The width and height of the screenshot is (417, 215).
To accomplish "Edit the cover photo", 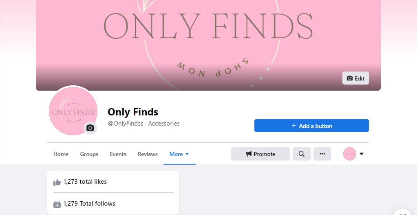I will tap(355, 78).
